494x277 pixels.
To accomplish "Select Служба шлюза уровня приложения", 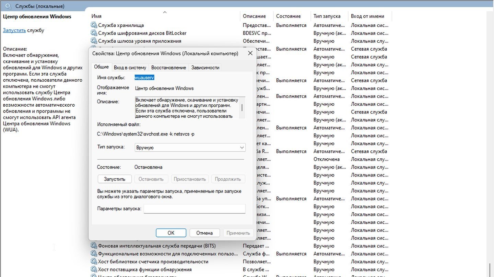I will pos(140,41).
